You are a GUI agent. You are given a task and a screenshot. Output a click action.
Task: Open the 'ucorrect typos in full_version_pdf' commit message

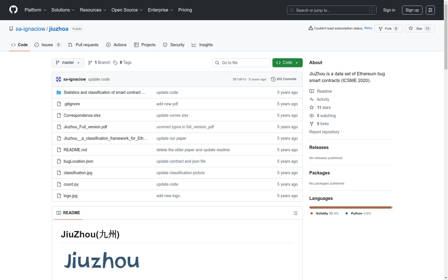point(185,127)
